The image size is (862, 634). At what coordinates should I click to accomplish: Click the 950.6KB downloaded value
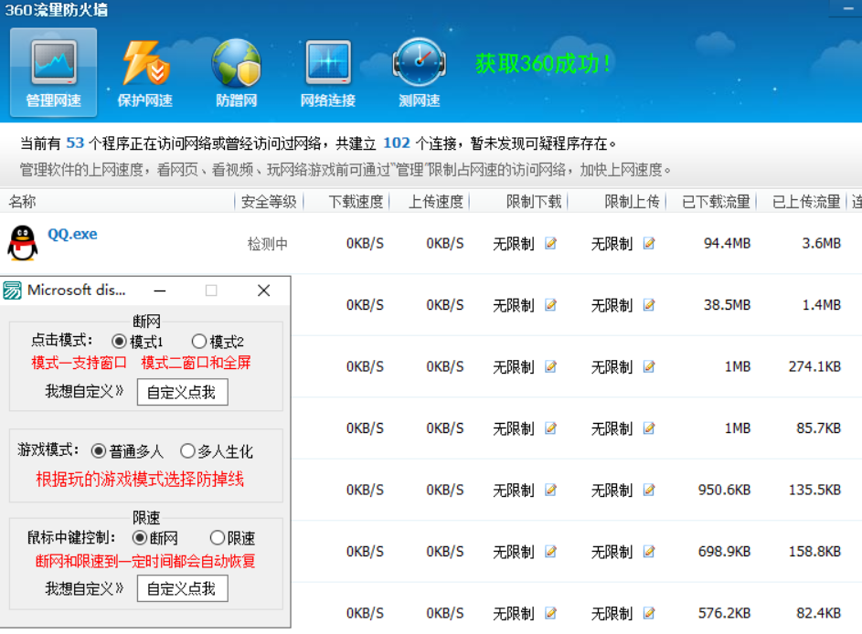[725, 490]
